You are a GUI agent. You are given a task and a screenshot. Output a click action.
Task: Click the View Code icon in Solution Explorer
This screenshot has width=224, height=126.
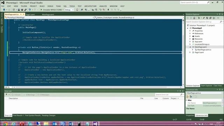(218, 18)
